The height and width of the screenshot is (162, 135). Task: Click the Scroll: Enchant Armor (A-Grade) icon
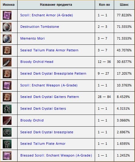click(7, 15)
